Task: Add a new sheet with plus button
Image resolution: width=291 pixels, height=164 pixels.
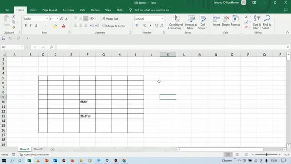Action: click(x=52, y=149)
